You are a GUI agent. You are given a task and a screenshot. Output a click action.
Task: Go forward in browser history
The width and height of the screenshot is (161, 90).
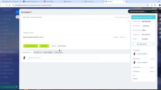(3, 5)
